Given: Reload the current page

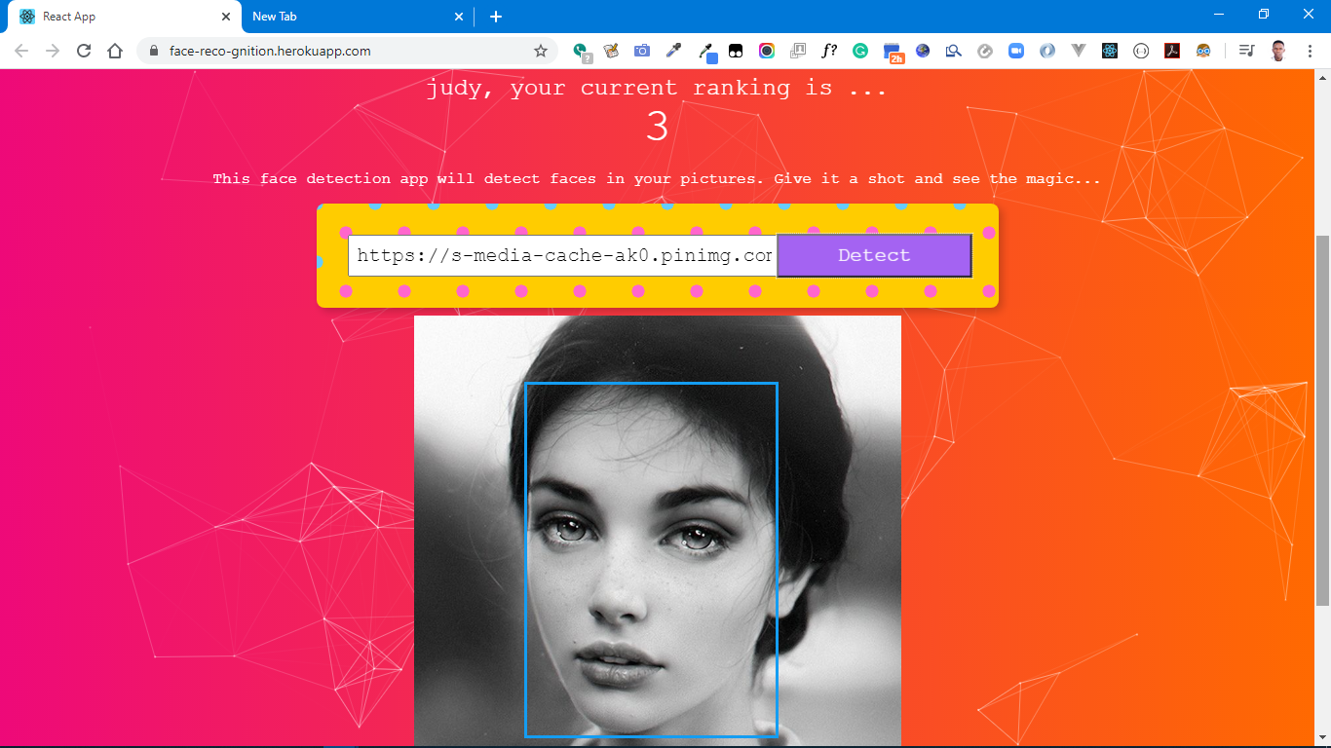Looking at the screenshot, I should tap(84, 51).
